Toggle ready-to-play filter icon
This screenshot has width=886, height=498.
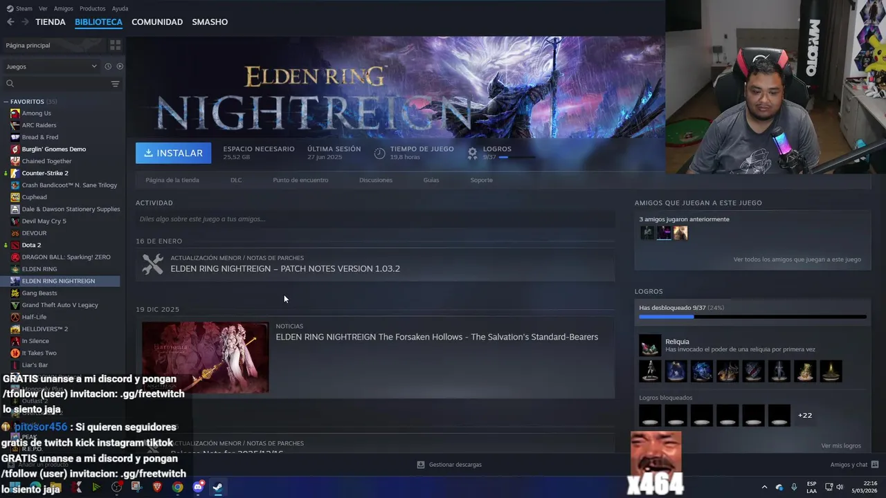[120, 66]
